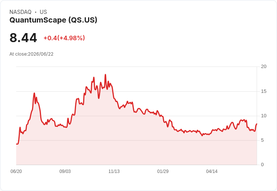
Task: Click the 01/29 date axis label
Action: [x=163, y=171]
